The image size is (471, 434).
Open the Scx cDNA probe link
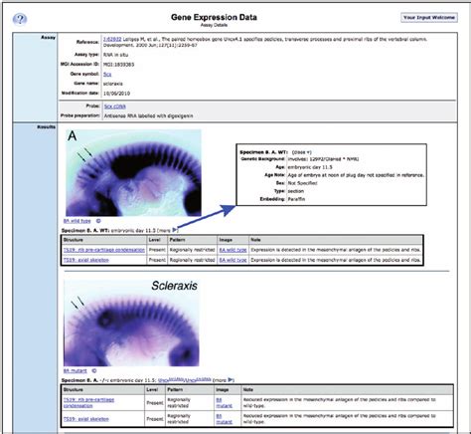tap(115, 107)
